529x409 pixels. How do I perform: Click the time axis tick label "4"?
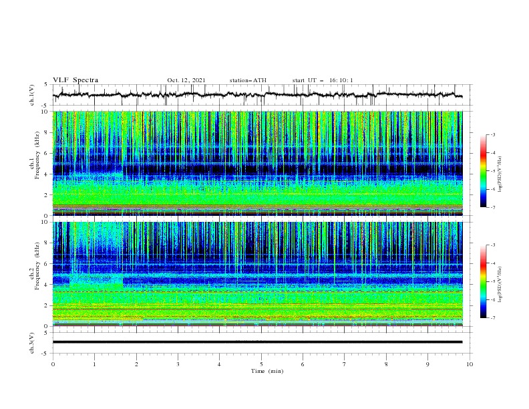(x=220, y=364)
